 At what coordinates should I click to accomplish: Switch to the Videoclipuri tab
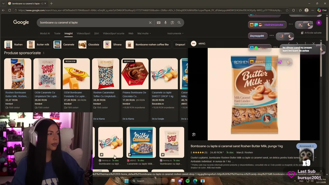(x=84, y=33)
